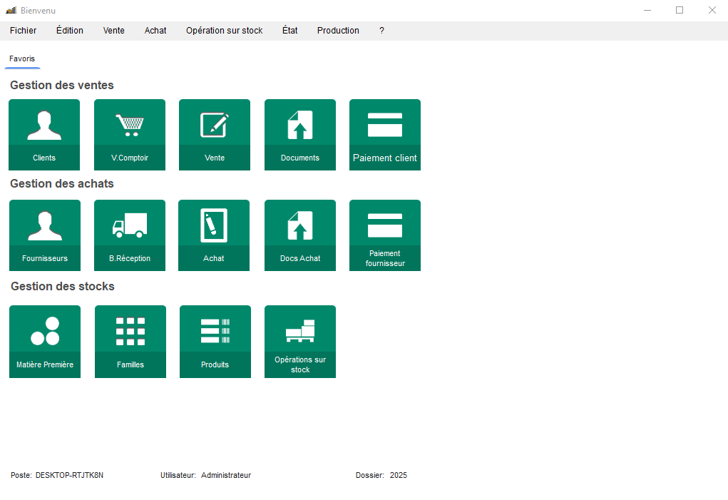Open the État menu
This screenshot has height=500, width=728.
[289, 31]
